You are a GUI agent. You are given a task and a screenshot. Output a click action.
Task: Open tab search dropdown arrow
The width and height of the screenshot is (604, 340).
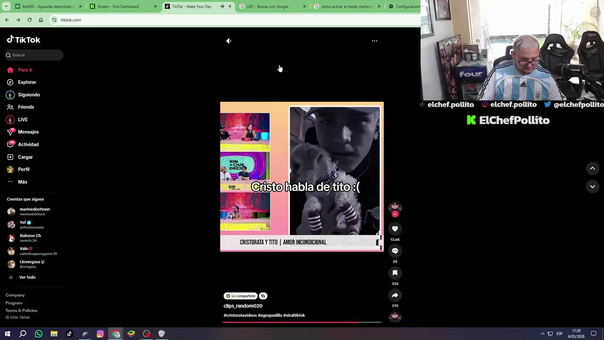pyautogui.click(x=6, y=7)
